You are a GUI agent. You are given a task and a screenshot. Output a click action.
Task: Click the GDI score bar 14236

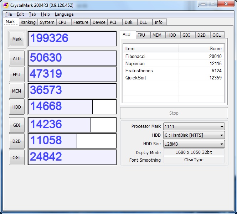pos(72,125)
